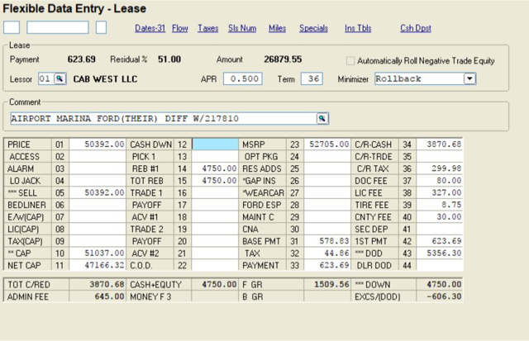529x341 pixels.
Task: Select the empty C.O.D. field 22
Action: click(x=215, y=265)
